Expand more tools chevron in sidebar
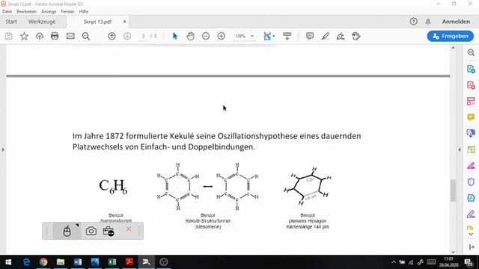The height and width of the screenshot is (269, 479). coord(471,234)
